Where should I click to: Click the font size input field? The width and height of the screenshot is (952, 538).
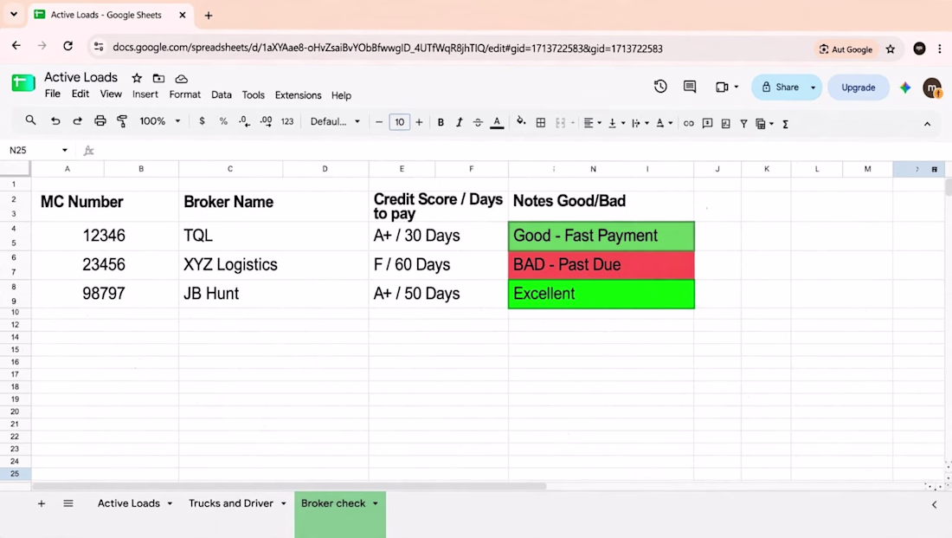[400, 122]
